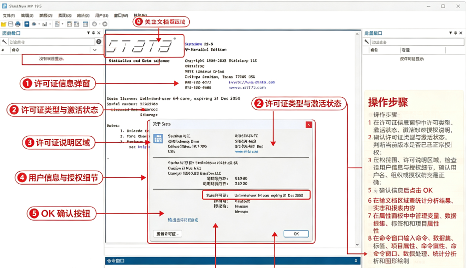466x268 pixels.
Task: Click the grey clock-style toolbar icon
Action: click(94, 24)
